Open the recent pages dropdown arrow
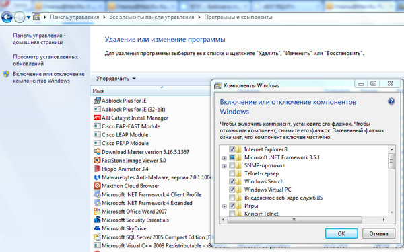 (28, 17)
